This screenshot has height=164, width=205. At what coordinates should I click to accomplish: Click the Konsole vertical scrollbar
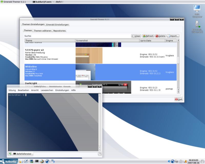pyautogui.click(x=100, y=122)
